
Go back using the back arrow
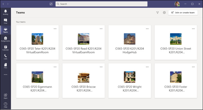[x=3, y=4]
